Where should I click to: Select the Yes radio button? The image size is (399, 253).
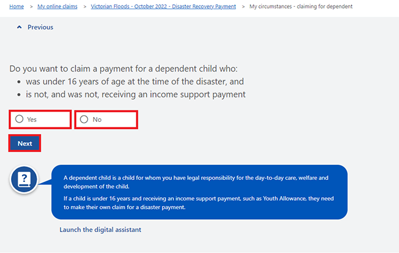point(20,119)
